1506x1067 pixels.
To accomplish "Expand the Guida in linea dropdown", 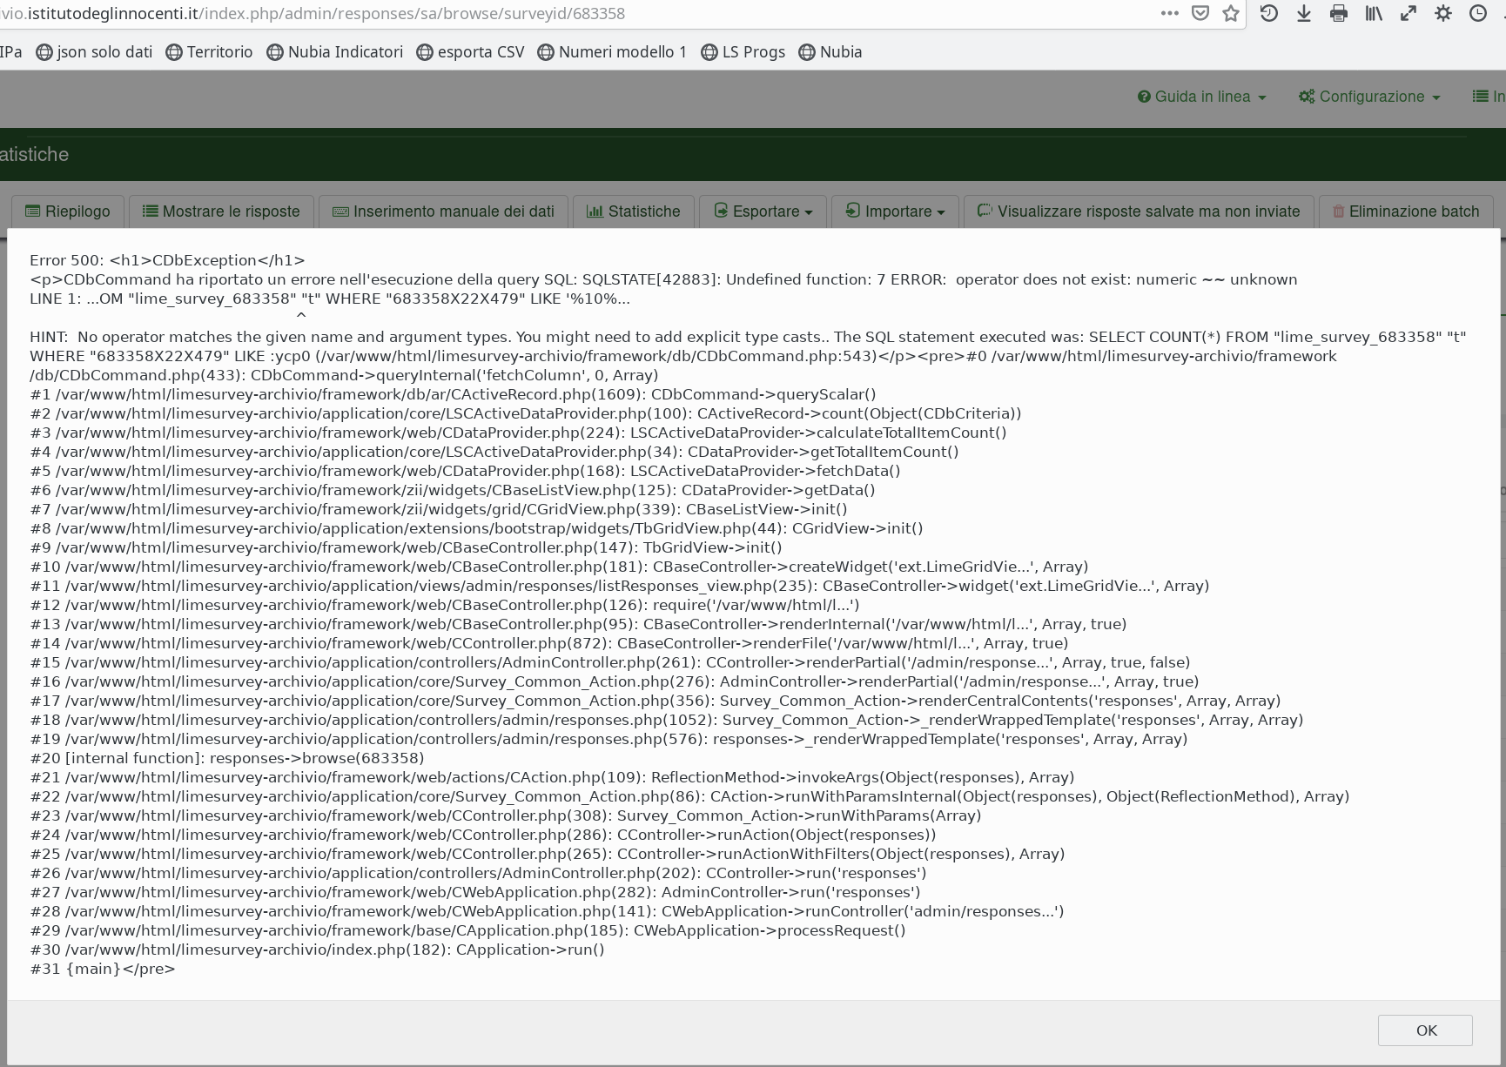I will pos(1201,97).
